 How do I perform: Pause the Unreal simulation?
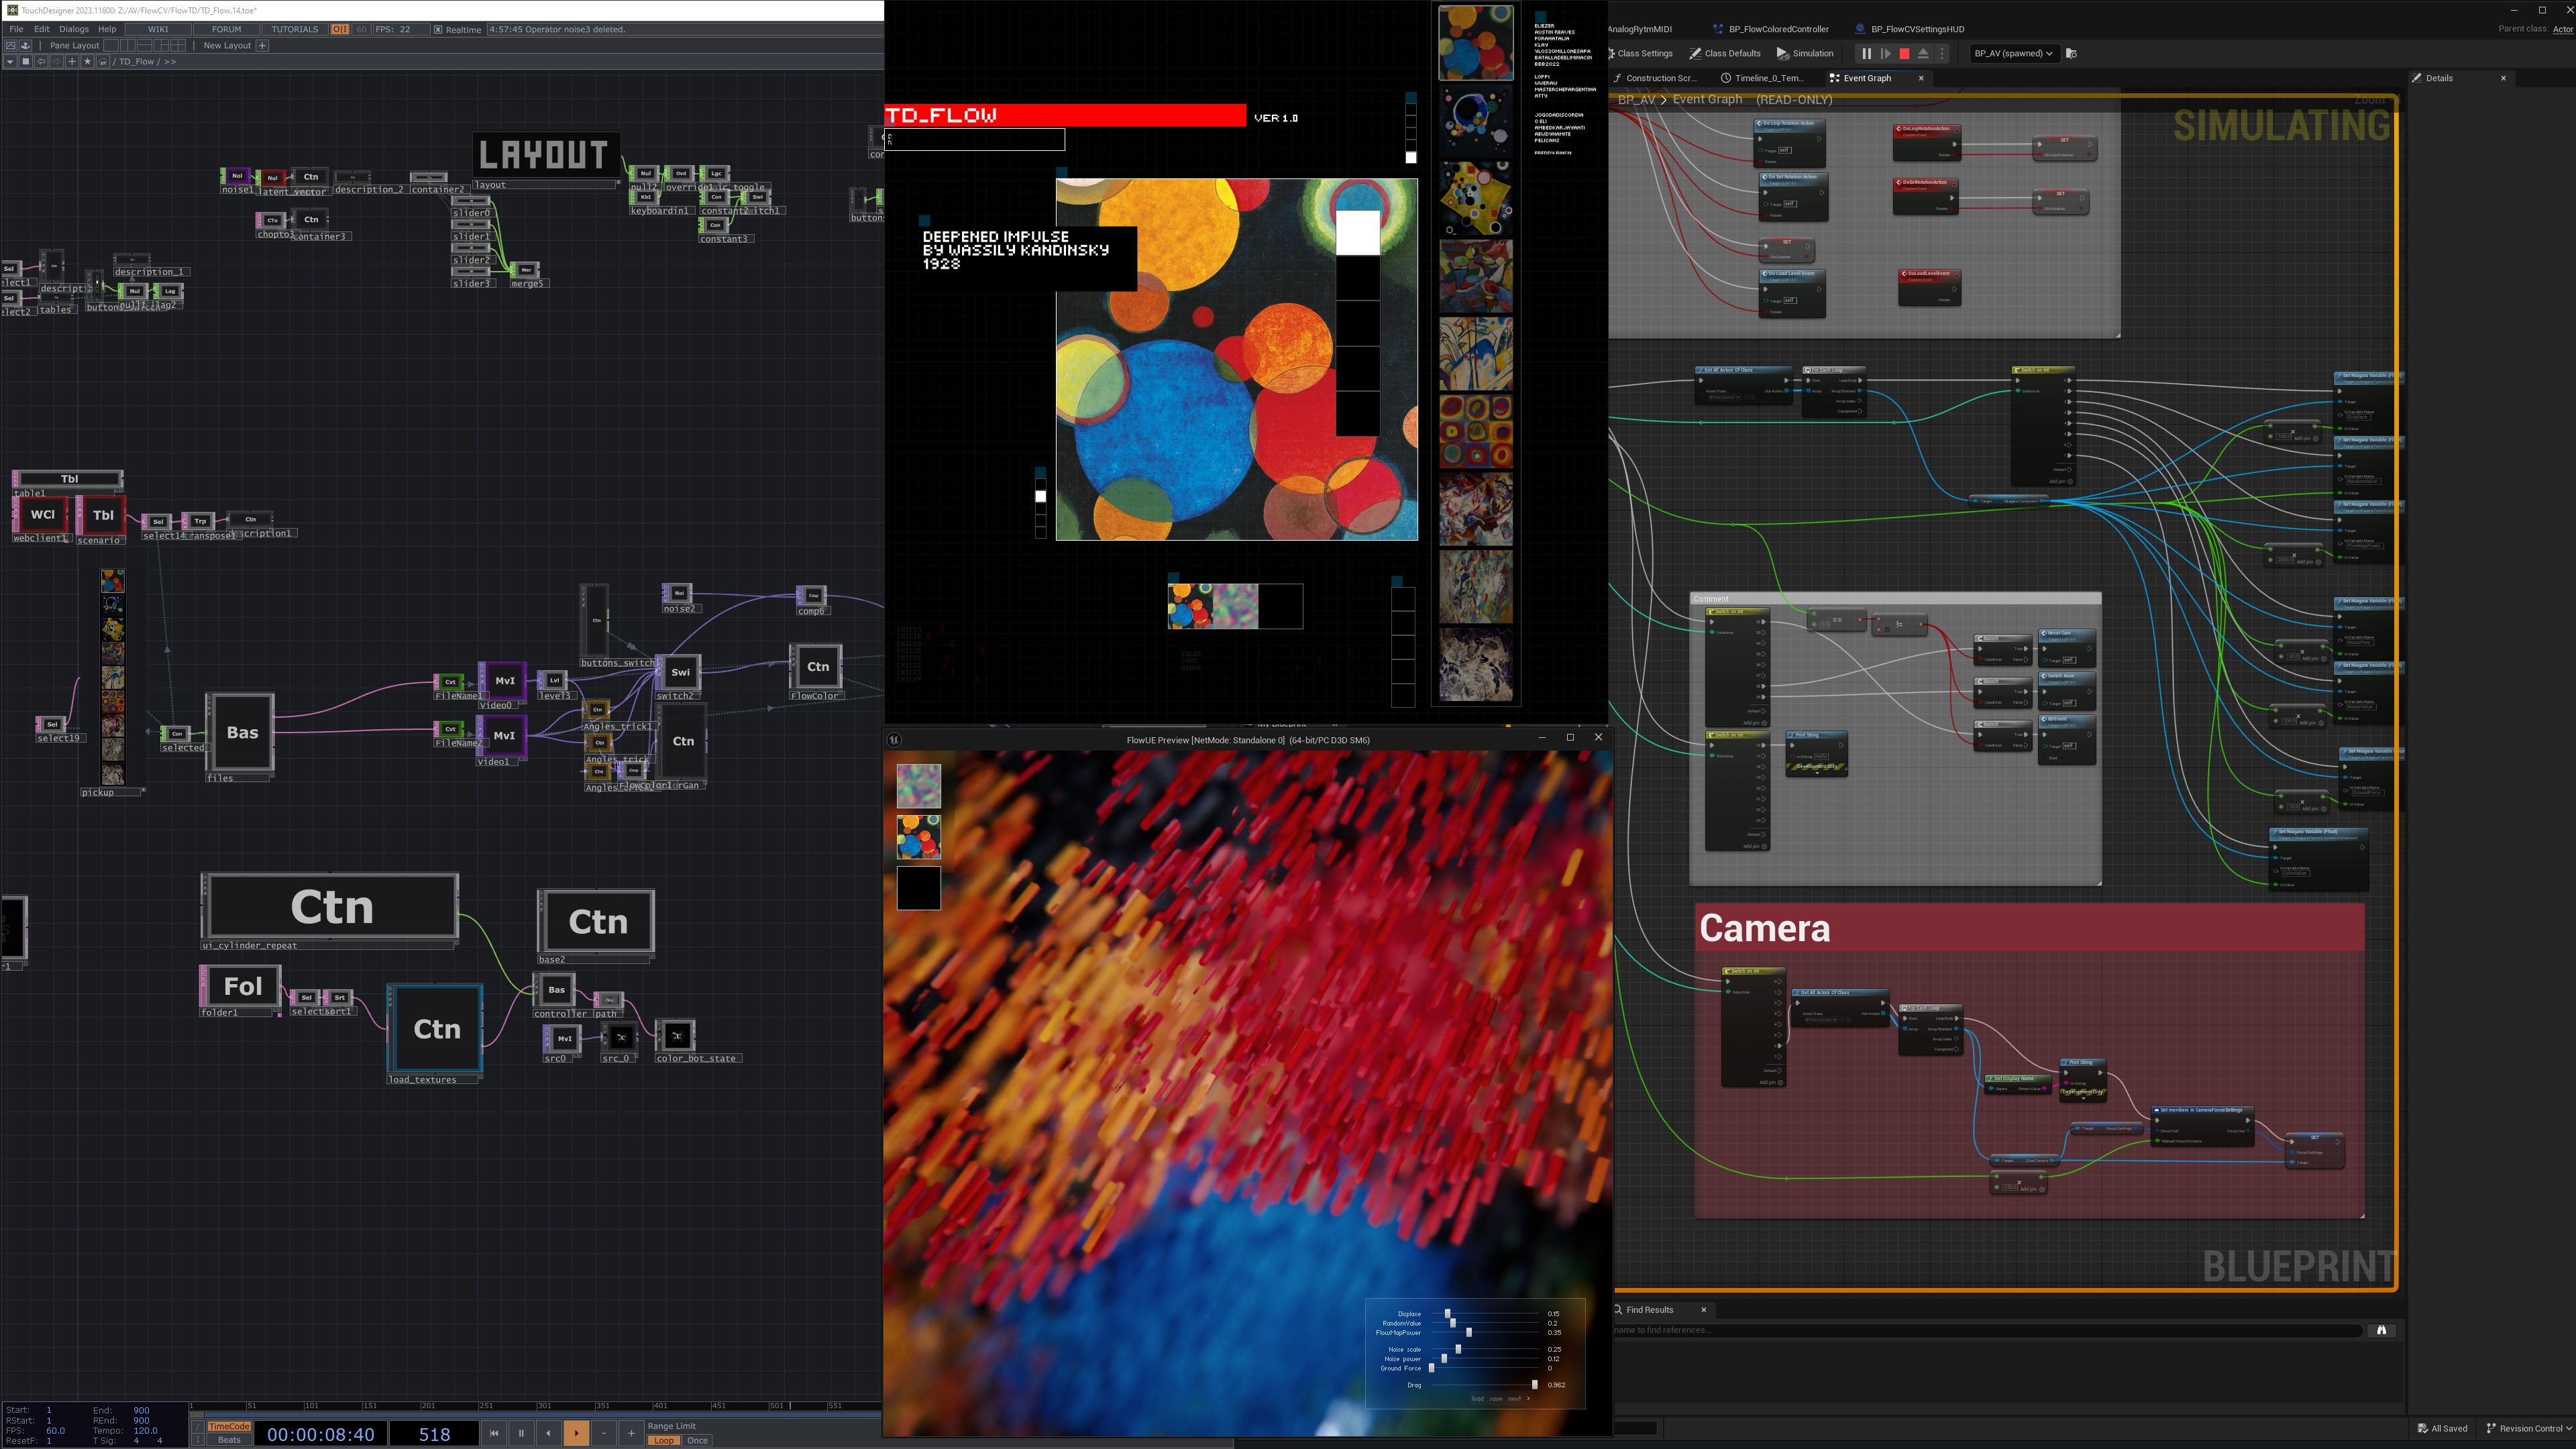tap(1866, 54)
